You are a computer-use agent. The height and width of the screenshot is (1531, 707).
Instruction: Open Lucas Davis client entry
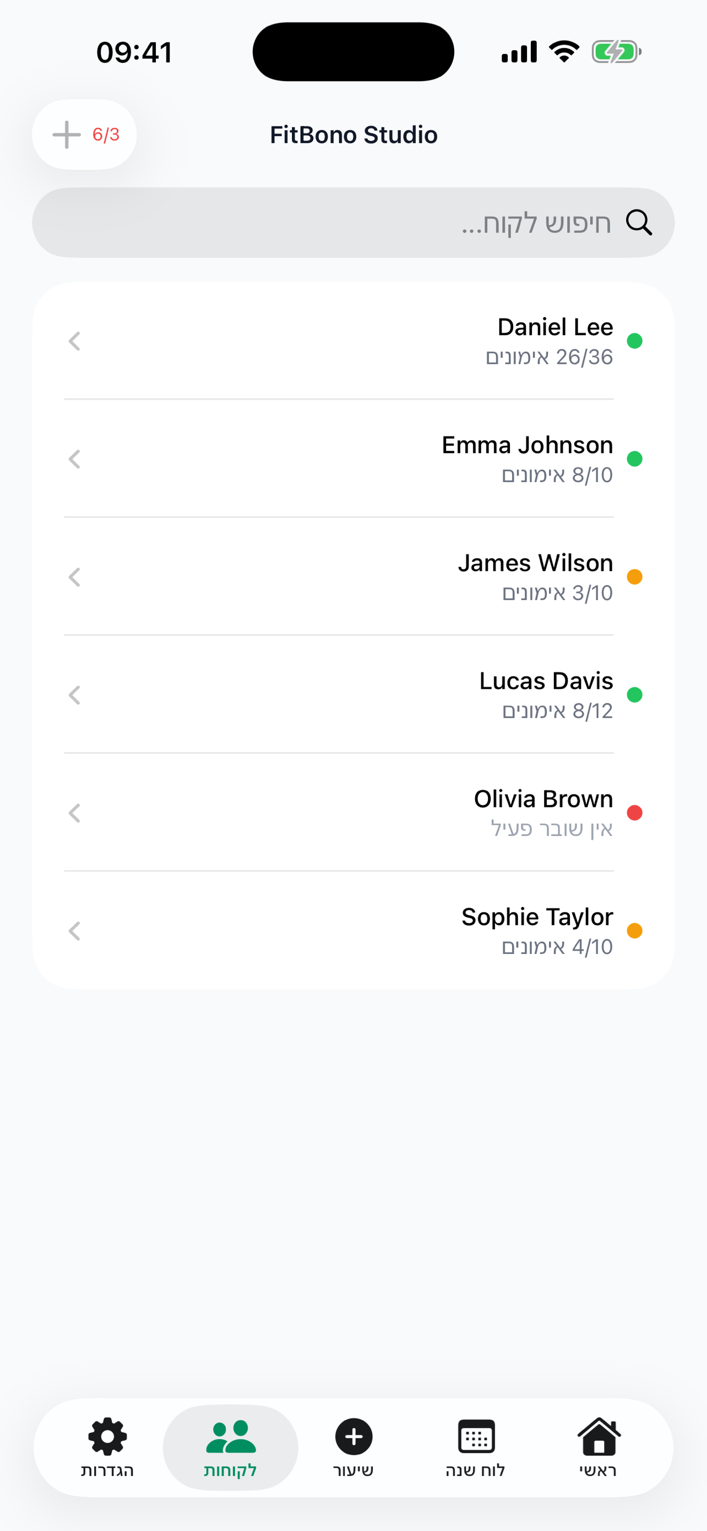pos(545,694)
